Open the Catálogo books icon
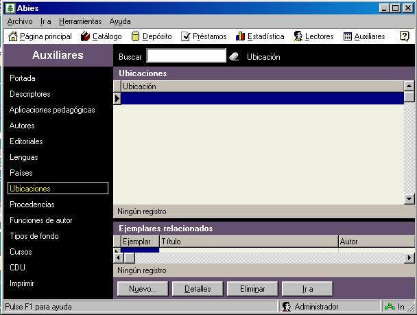Image resolution: width=417 pixels, height=315 pixels. pos(86,36)
